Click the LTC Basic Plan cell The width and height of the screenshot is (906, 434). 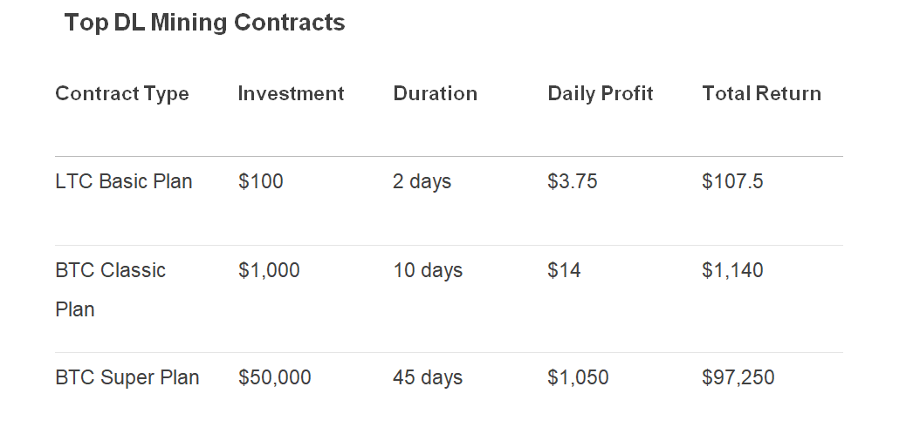click(124, 181)
